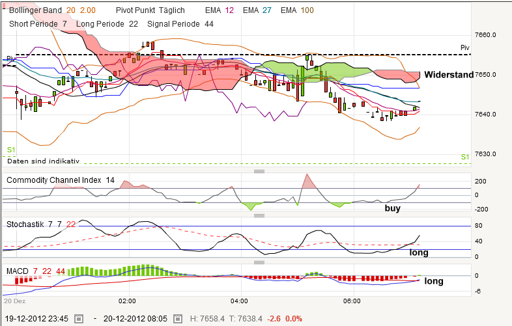512x326 pixels.
Task: Click the 7640.0 price axis label
Action: (x=485, y=115)
